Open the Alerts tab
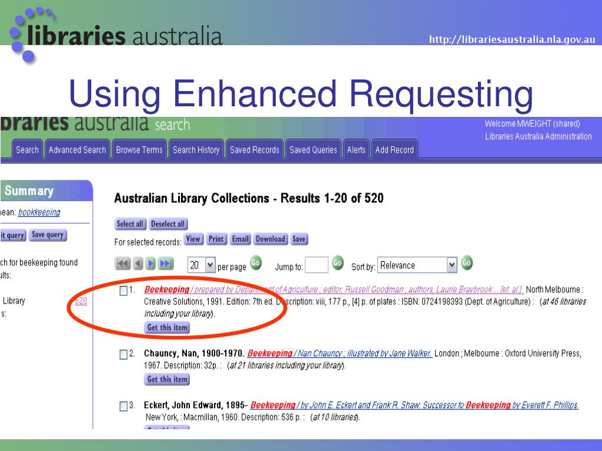The image size is (602, 451). [356, 150]
